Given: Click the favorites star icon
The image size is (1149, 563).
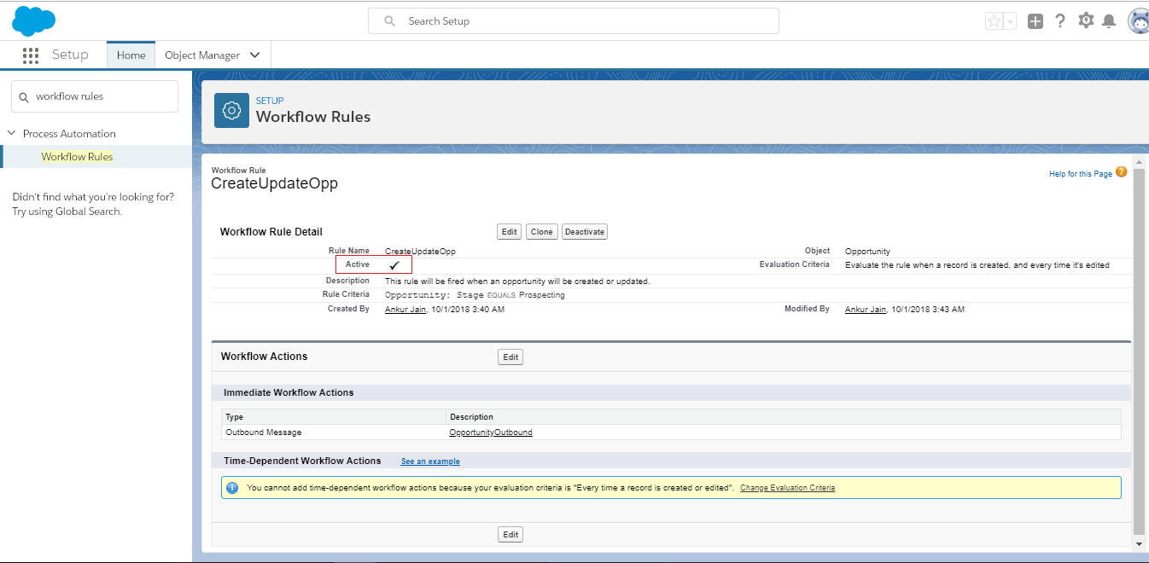Looking at the screenshot, I should pos(994,21).
